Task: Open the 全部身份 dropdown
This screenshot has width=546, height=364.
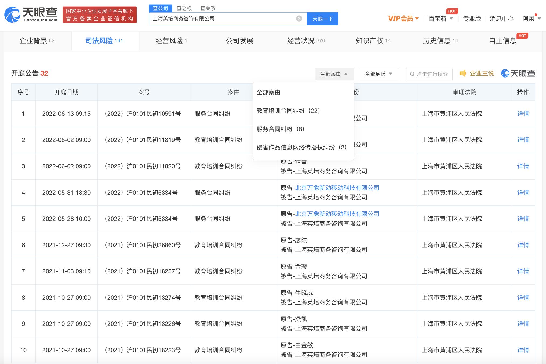Action: click(x=379, y=74)
